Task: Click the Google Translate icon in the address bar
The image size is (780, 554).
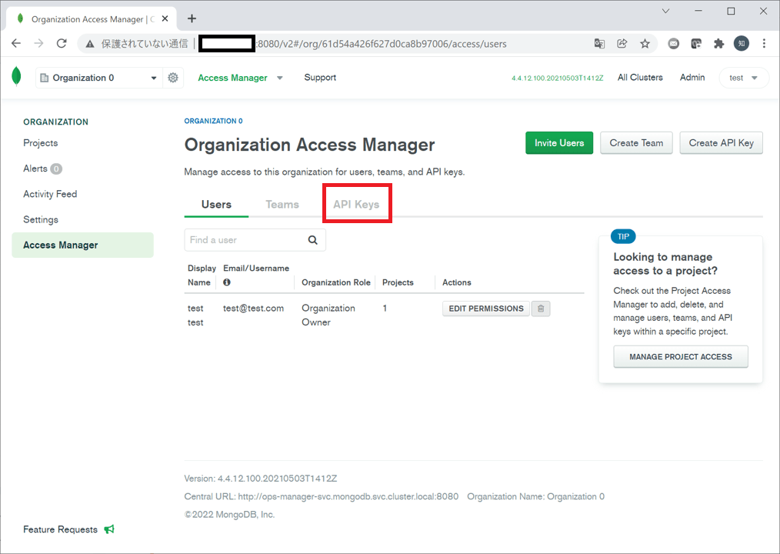Action: point(599,44)
